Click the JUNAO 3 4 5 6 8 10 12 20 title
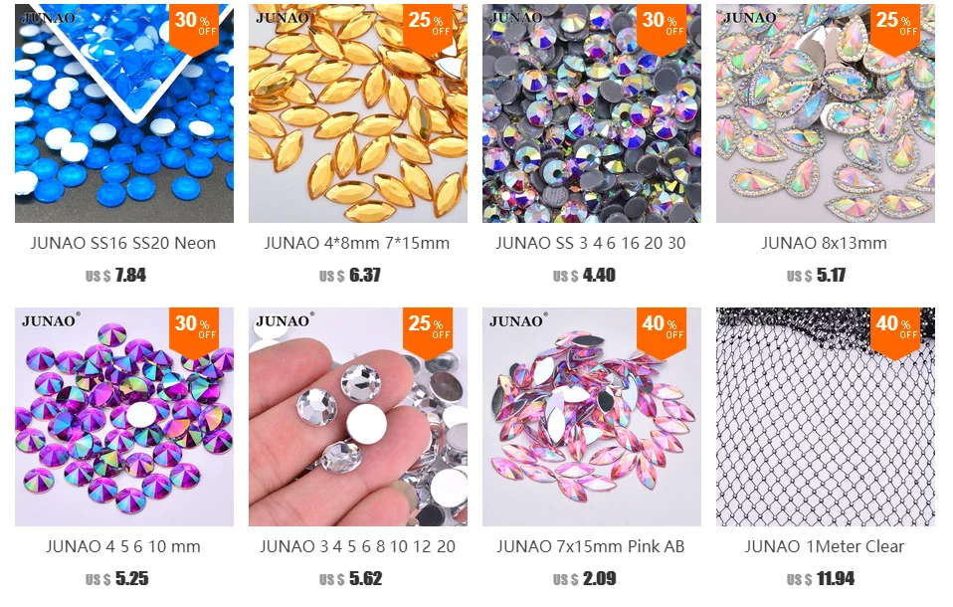This screenshot has width=953, height=607. (x=357, y=546)
